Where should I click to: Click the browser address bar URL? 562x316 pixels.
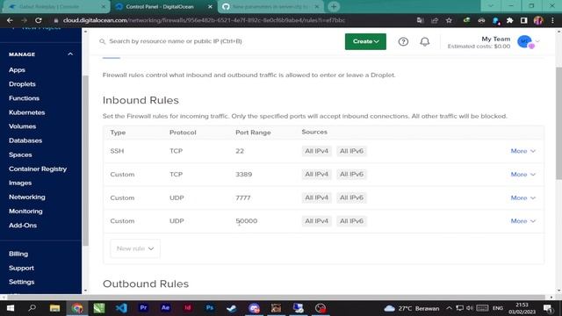(x=204, y=20)
